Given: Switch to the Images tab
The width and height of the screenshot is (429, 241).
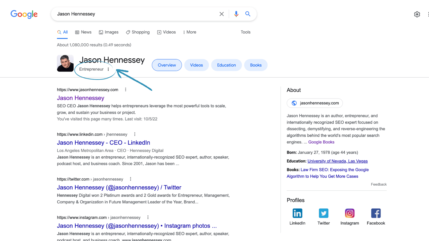Looking at the screenshot, I should [109, 32].
